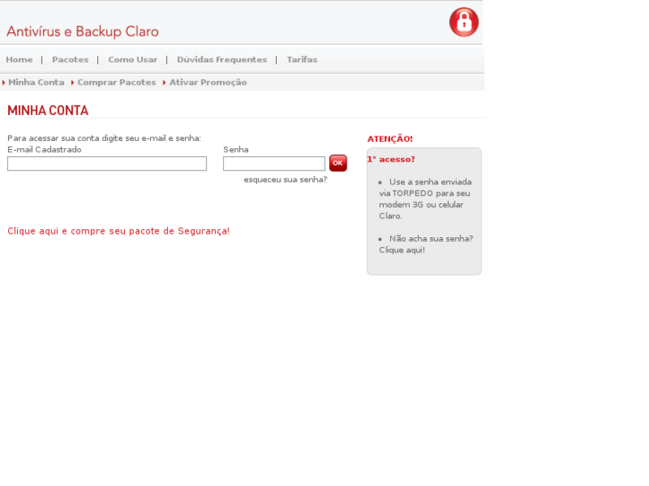
Task: Focus the E-mail Cadastrado input field
Action: tap(107, 163)
